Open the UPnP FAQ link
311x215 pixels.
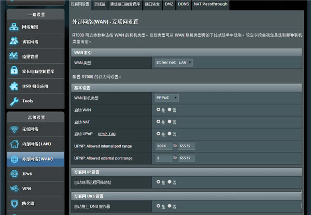click(x=107, y=134)
